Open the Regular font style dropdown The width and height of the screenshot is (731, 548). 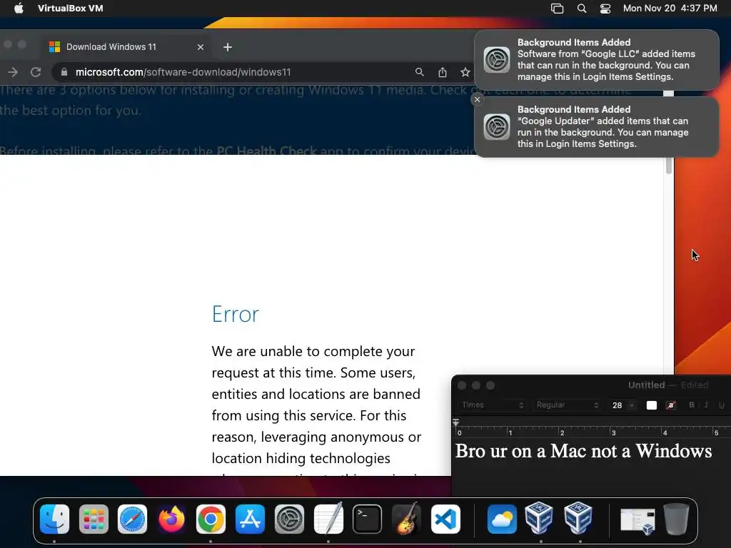567,405
